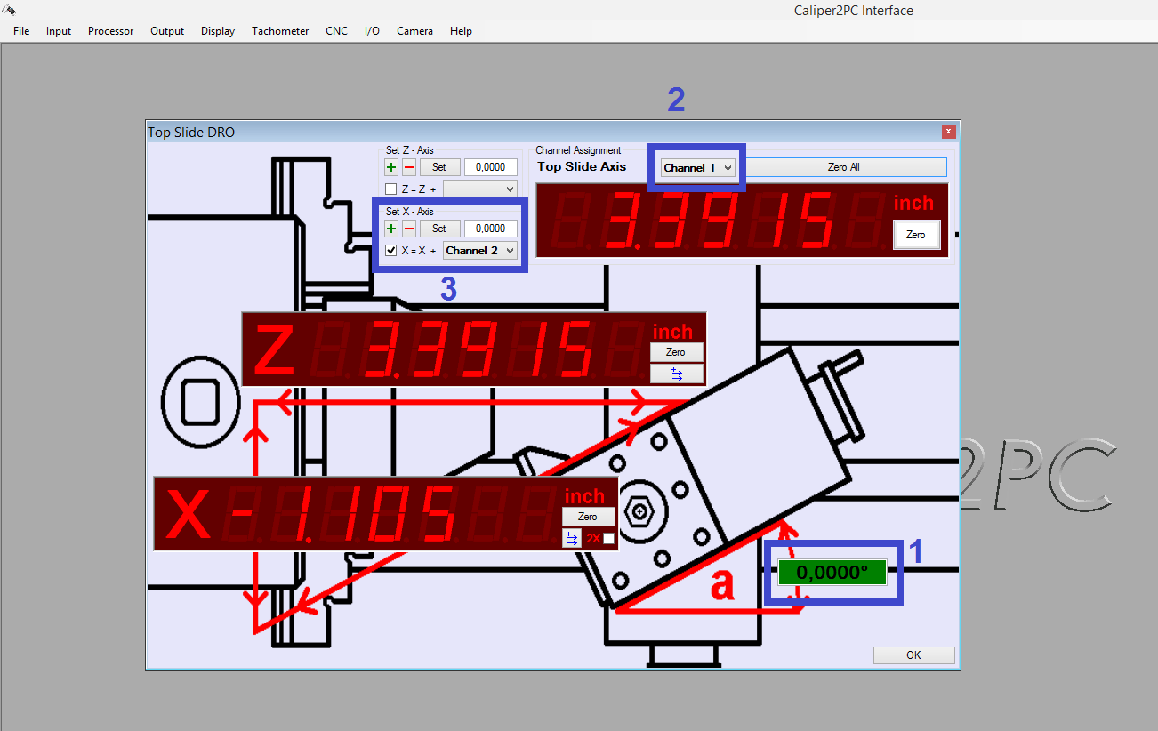Viewport: 1158px width, 731px height.
Task: Click the green angle value field
Action: coord(832,573)
